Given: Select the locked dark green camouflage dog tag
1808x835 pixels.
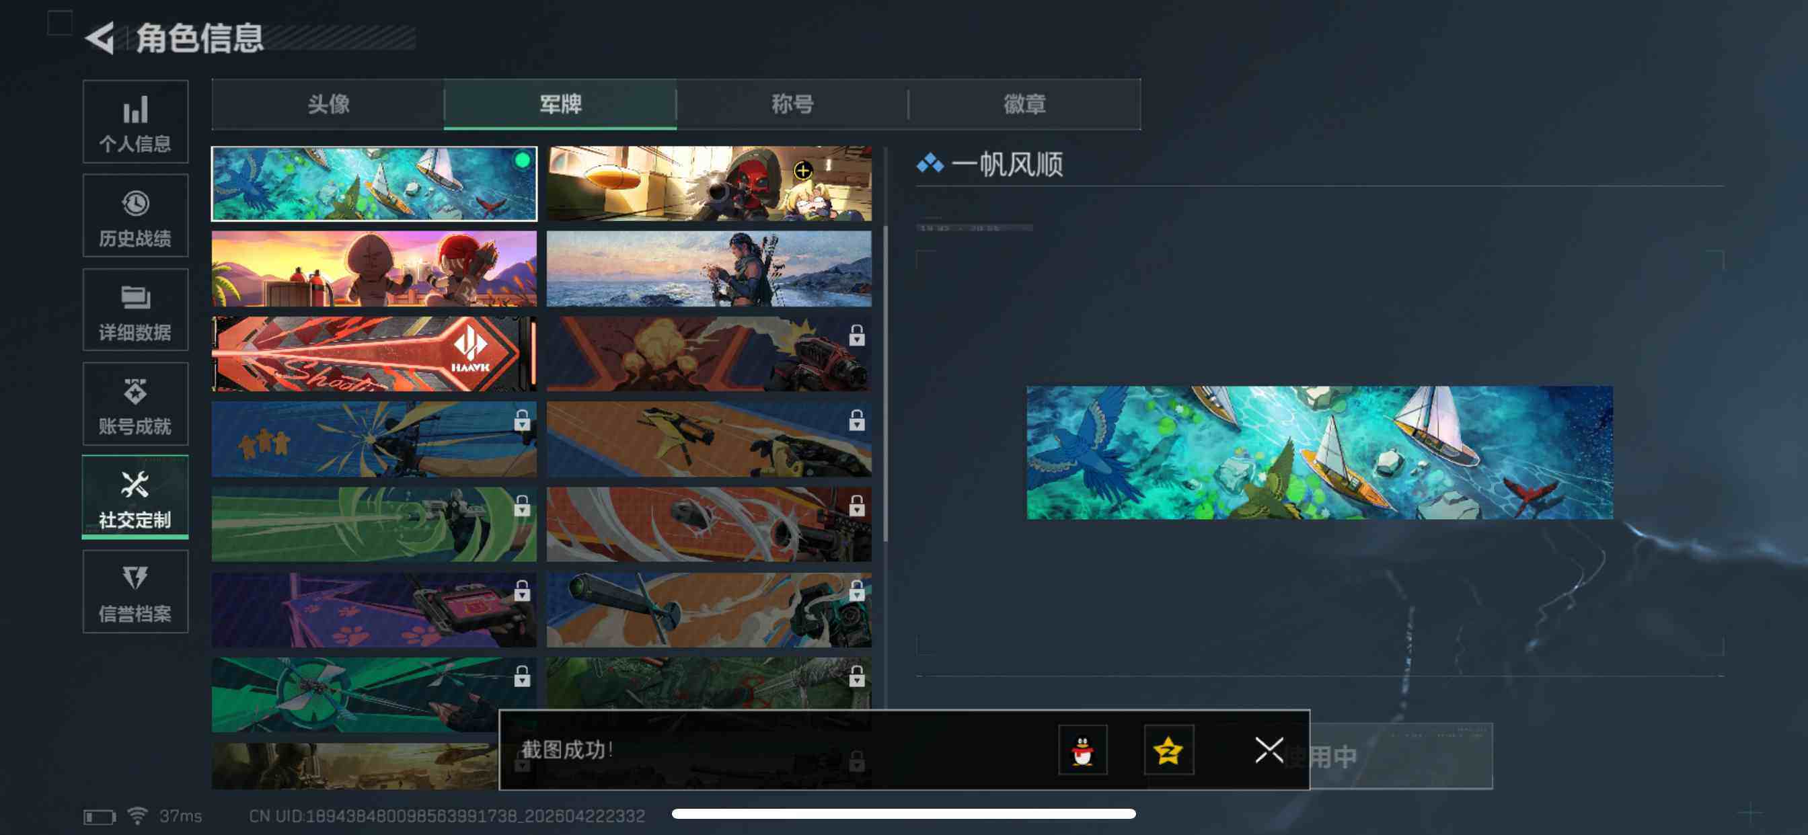Looking at the screenshot, I should pos(709,684).
